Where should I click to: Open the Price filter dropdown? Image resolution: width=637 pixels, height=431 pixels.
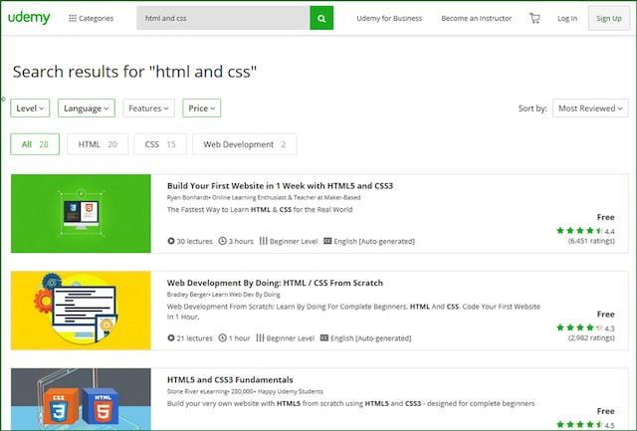coord(201,108)
